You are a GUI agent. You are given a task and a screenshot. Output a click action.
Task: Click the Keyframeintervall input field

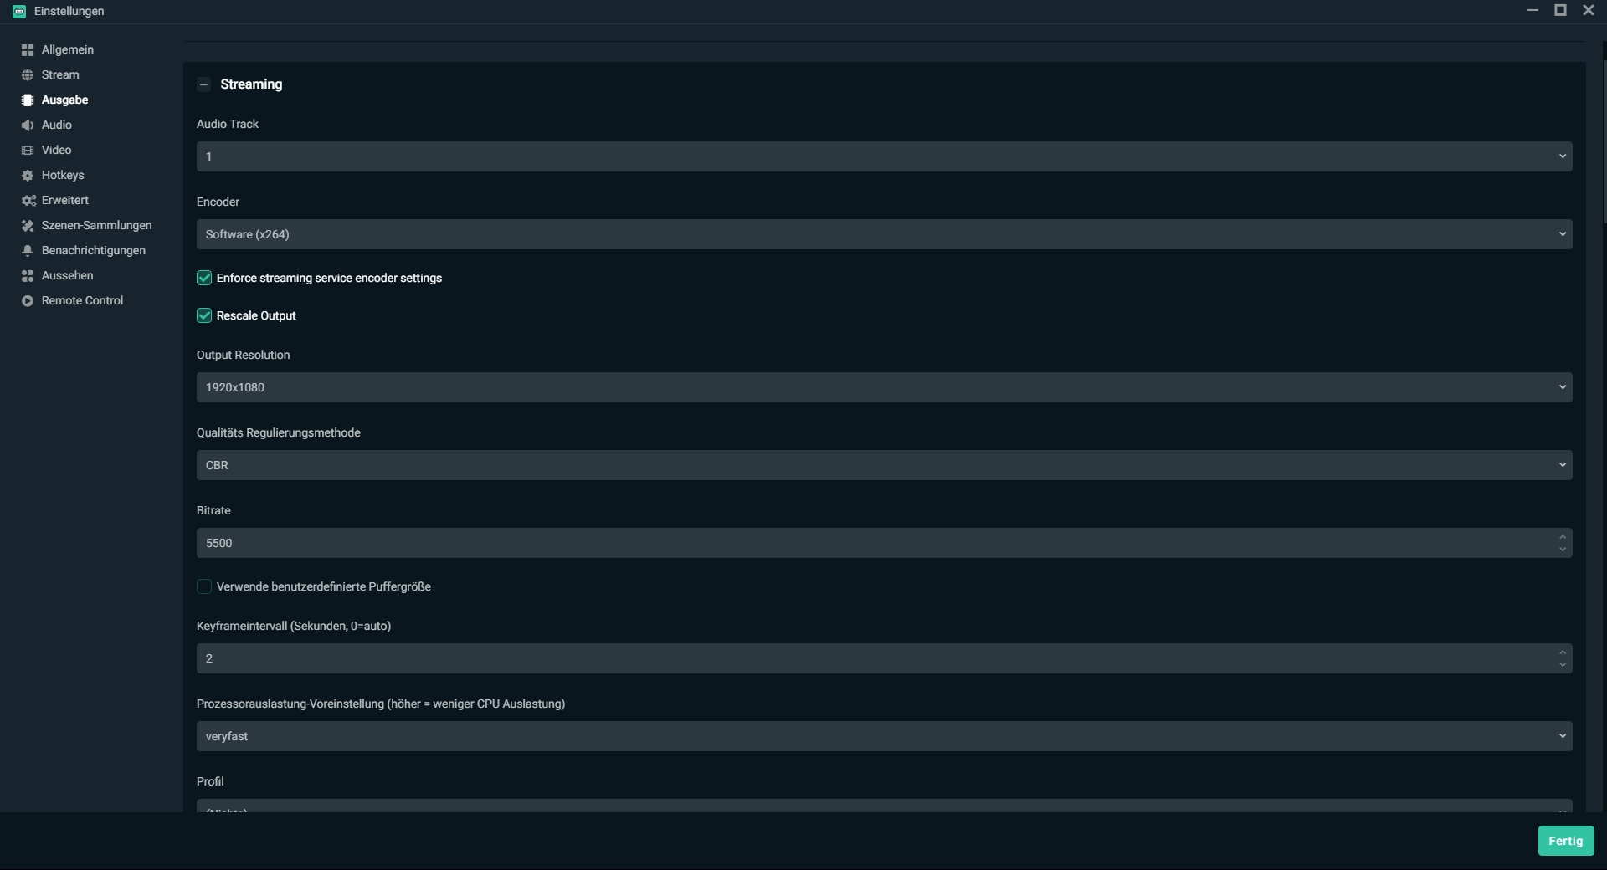(870, 658)
